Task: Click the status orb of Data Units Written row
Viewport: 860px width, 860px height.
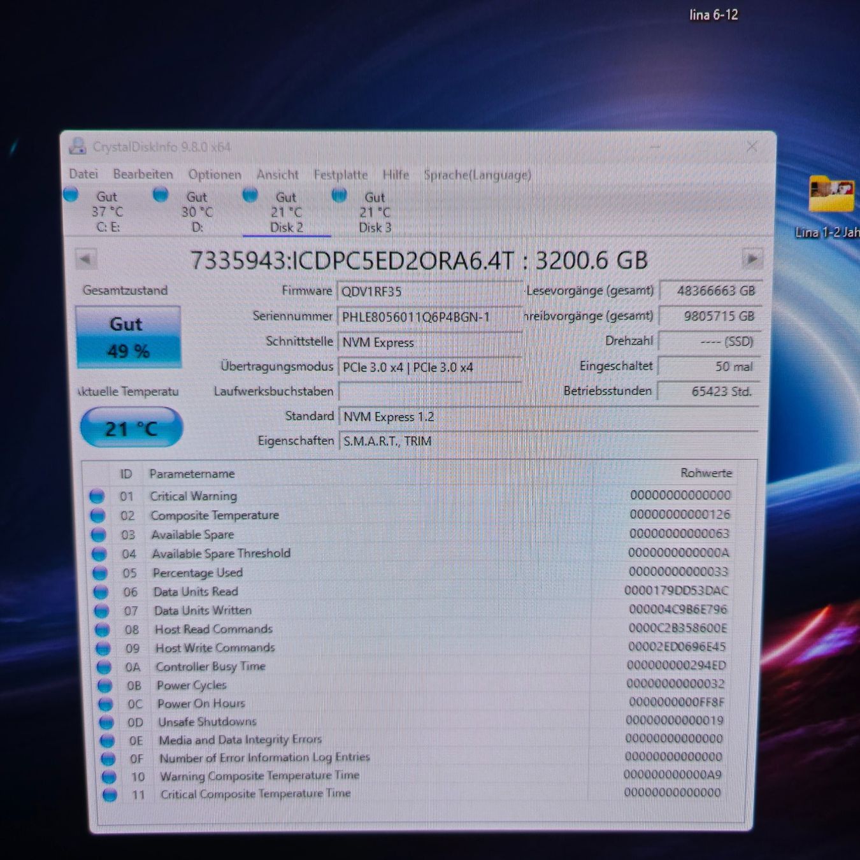Action: [x=102, y=610]
